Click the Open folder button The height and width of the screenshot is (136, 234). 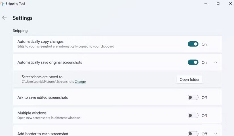pyautogui.click(x=189, y=80)
